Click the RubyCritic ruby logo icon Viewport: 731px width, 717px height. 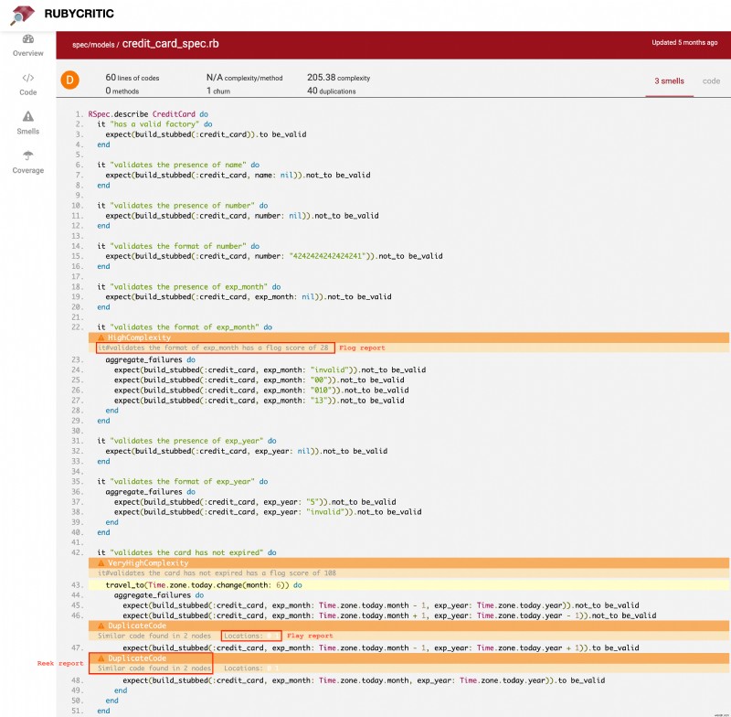click(22, 15)
